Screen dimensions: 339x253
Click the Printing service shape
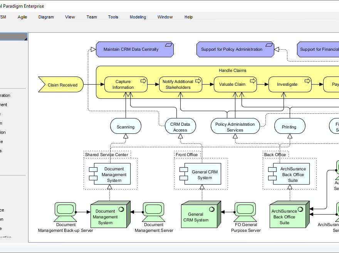point(289,126)
